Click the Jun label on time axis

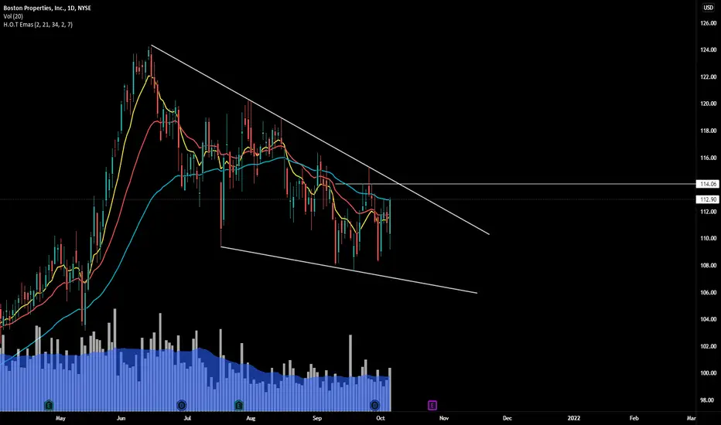point(121,418)
